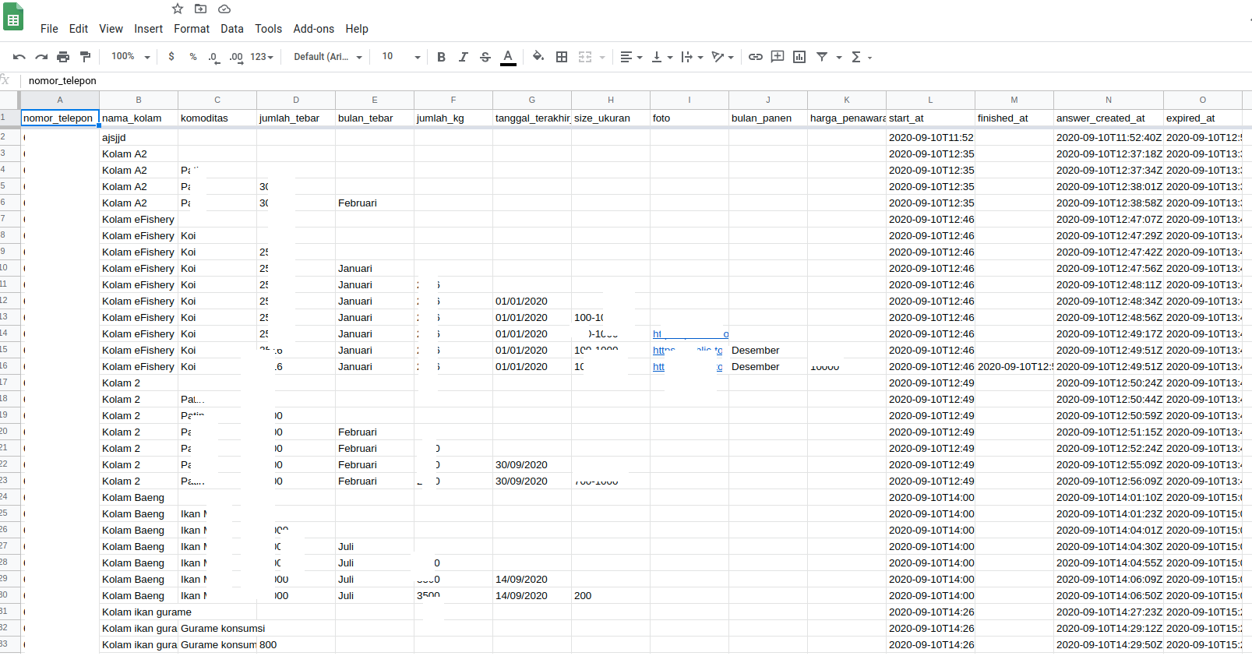This screenshot has height=656, width=1252.
Task: Open the text wrapping dropdown
Action: pyautogui.click(x=692, y=57)
